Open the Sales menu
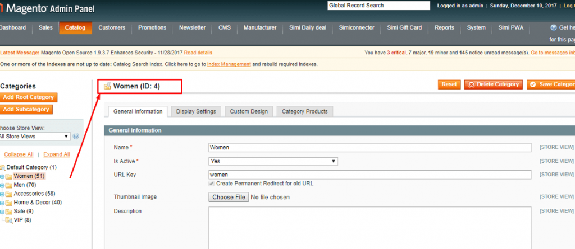 pos(45,28)
